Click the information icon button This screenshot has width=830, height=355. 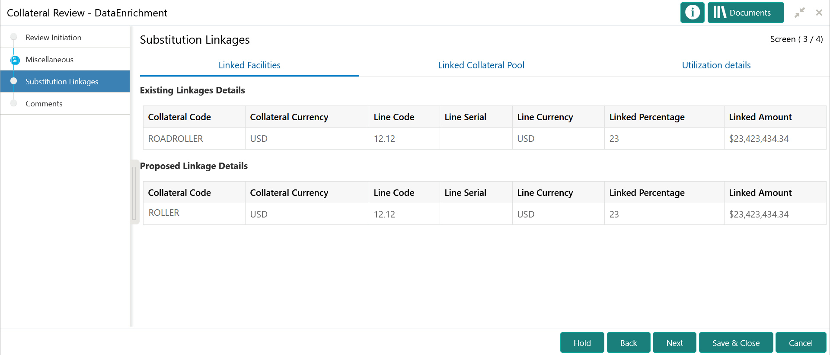point(692,13)
